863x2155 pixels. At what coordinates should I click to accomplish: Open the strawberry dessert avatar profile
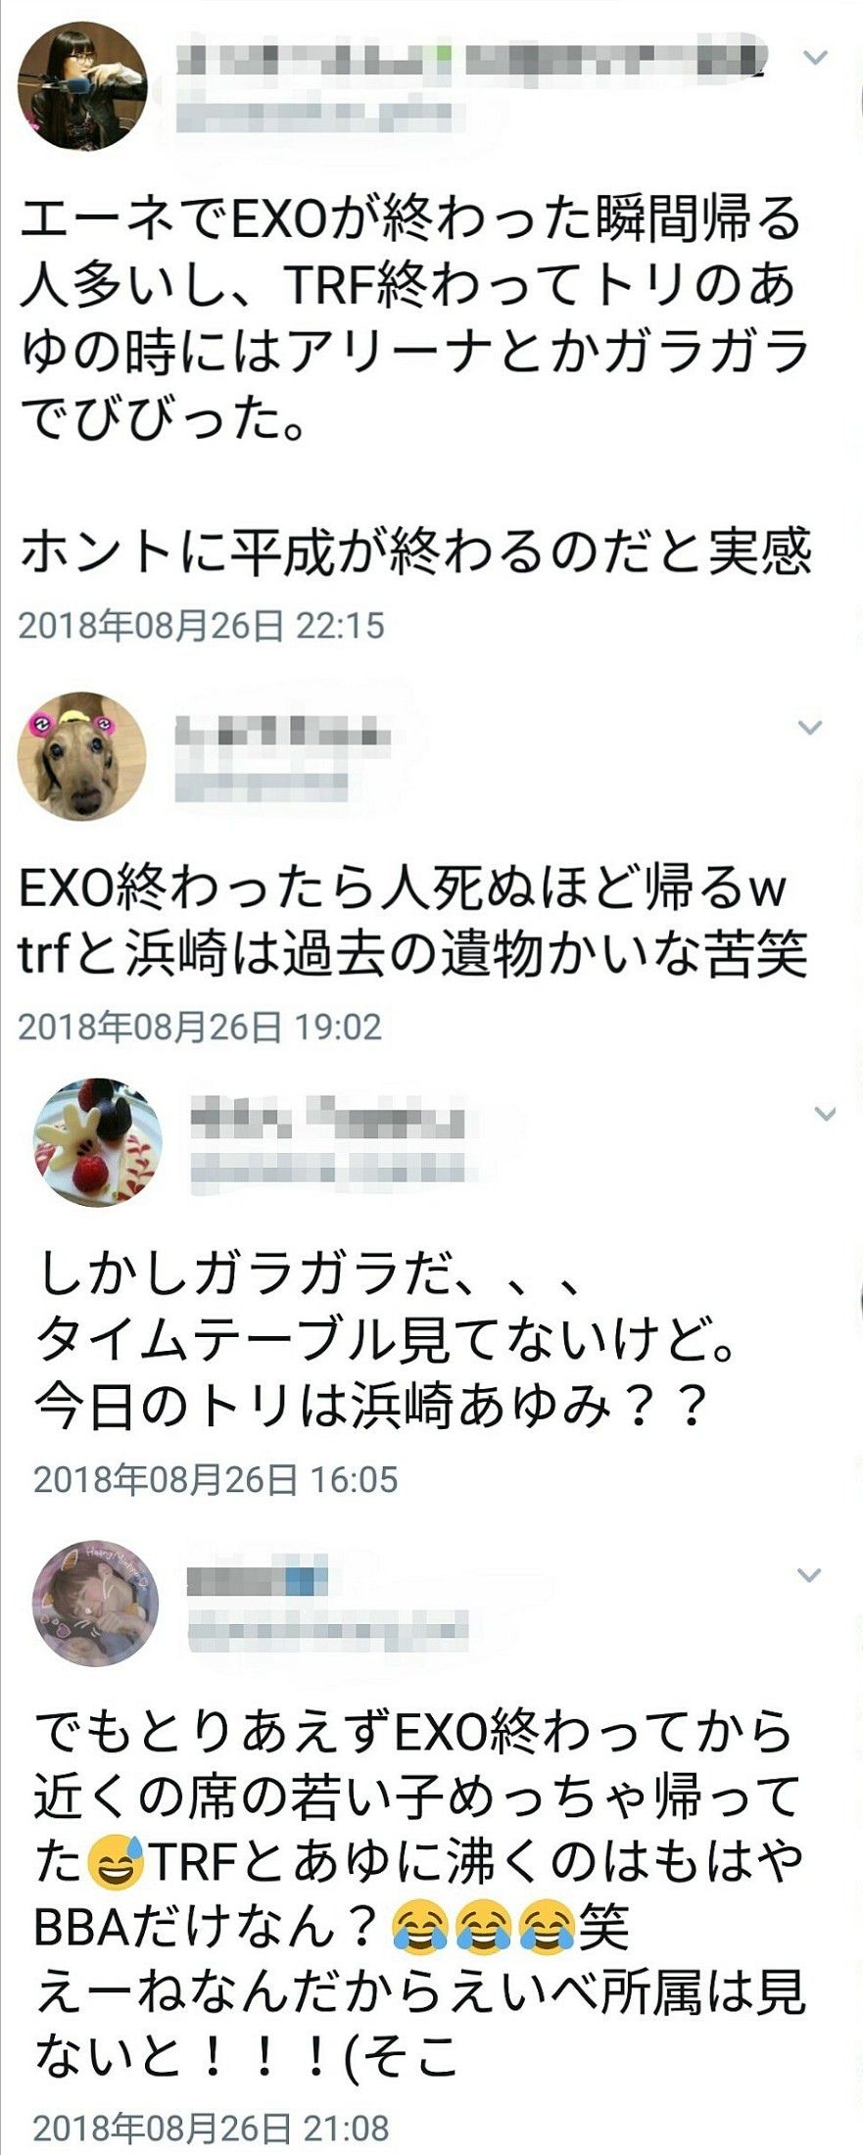[x=97, y=1142]
